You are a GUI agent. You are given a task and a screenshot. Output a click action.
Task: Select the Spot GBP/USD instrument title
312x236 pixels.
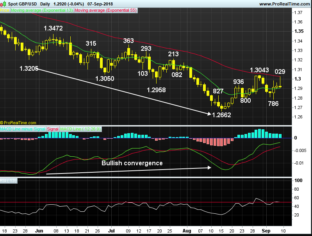23,4
